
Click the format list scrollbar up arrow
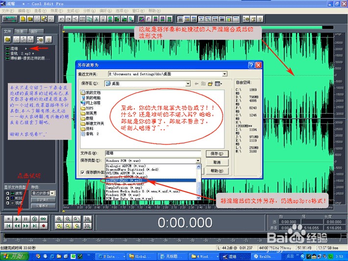coord(199,166)
